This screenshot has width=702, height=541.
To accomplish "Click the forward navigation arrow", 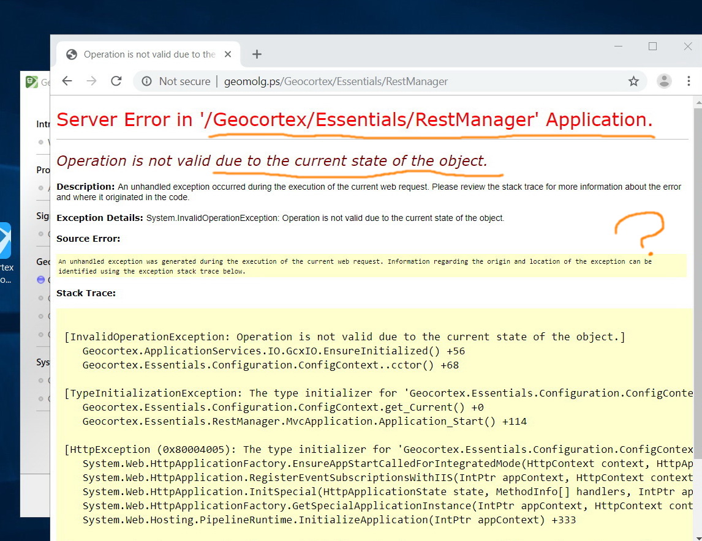I will pos(91,81).
